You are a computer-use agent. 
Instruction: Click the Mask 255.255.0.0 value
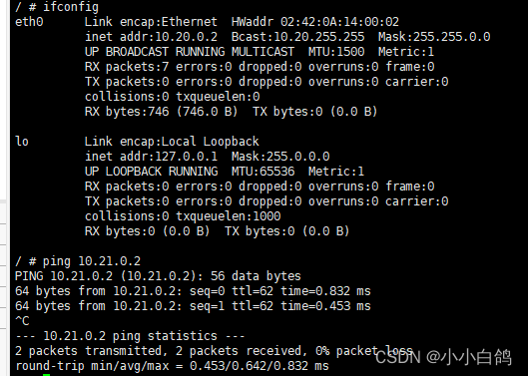click(434, 37)
